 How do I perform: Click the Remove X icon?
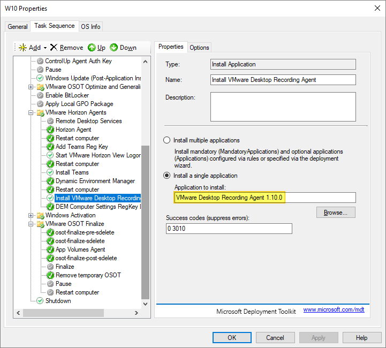[54, 48]
